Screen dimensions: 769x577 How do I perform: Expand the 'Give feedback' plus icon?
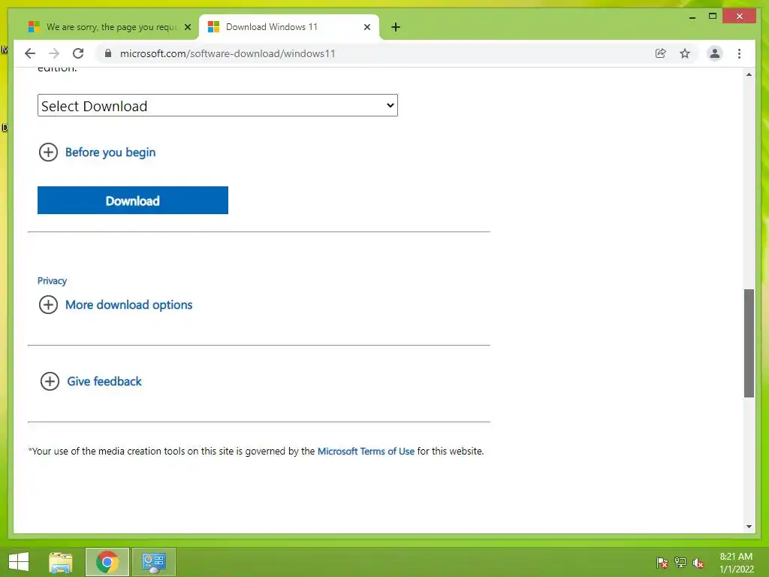coord(50,381)
